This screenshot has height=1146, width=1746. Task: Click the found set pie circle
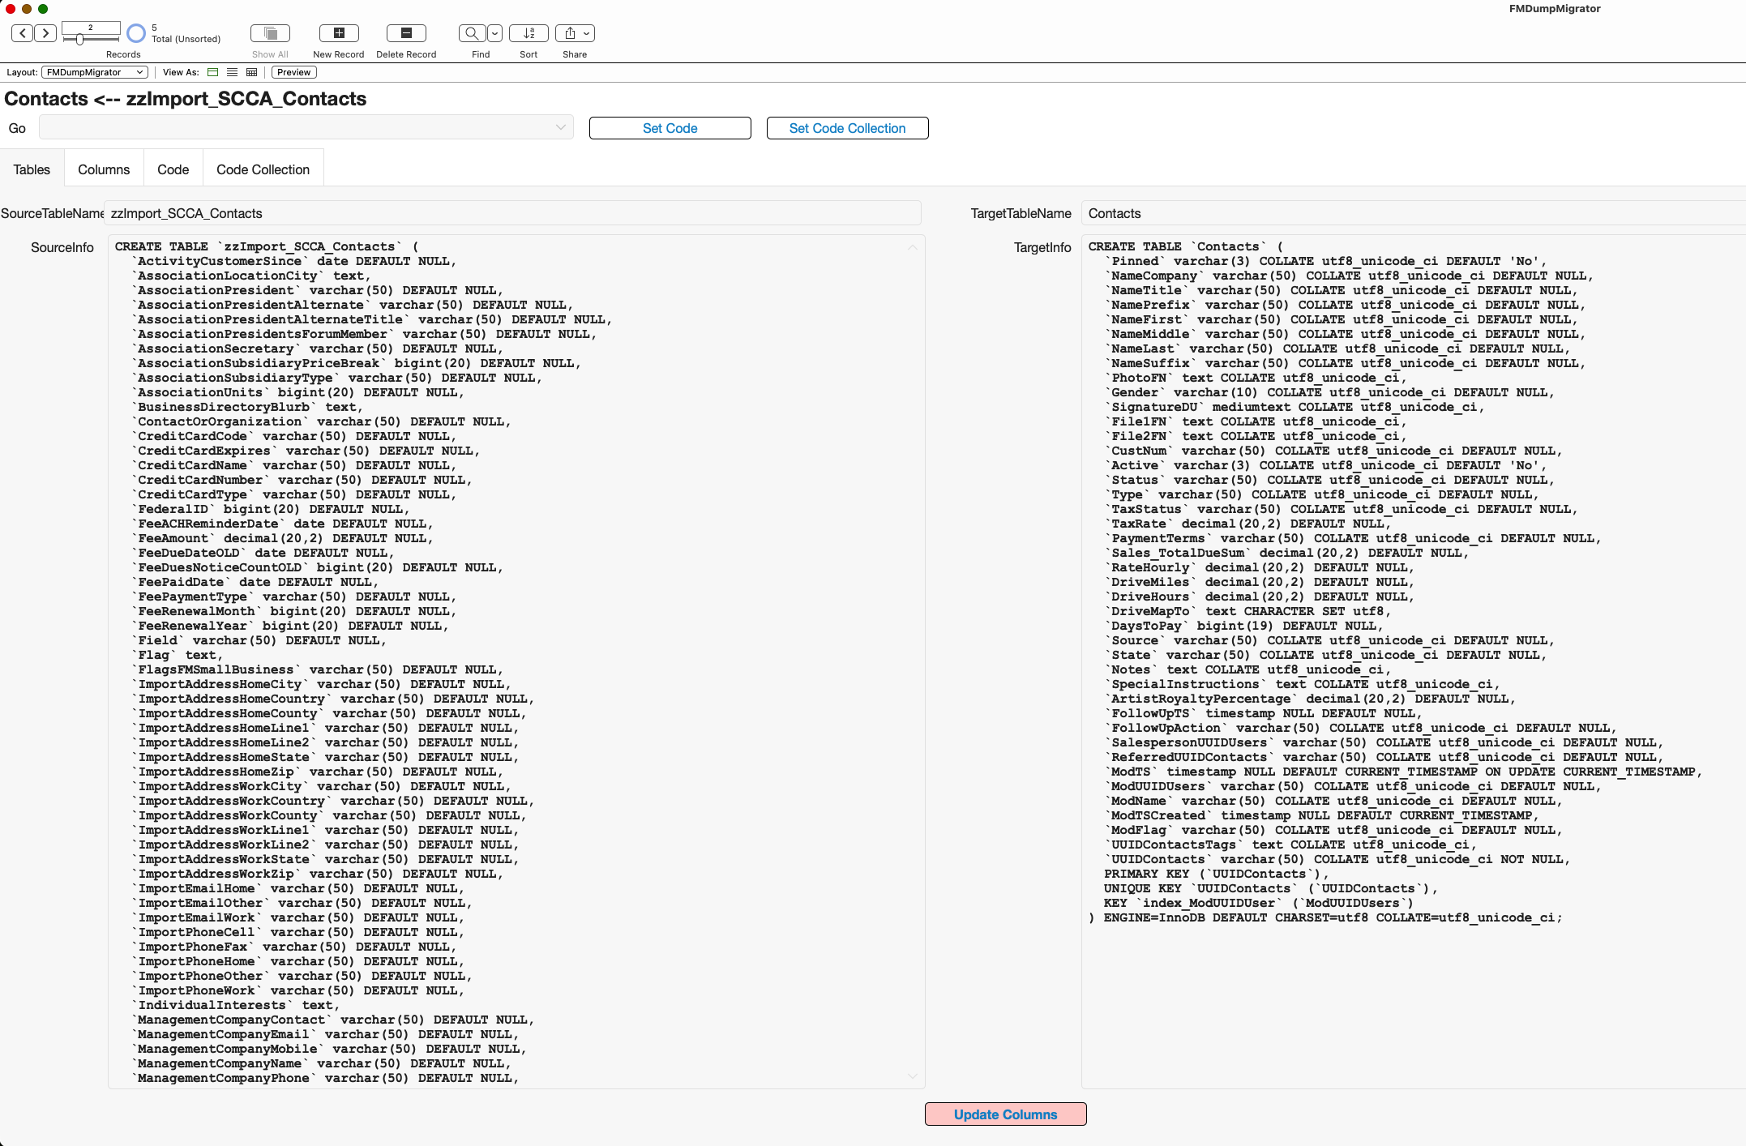point(136,33)
